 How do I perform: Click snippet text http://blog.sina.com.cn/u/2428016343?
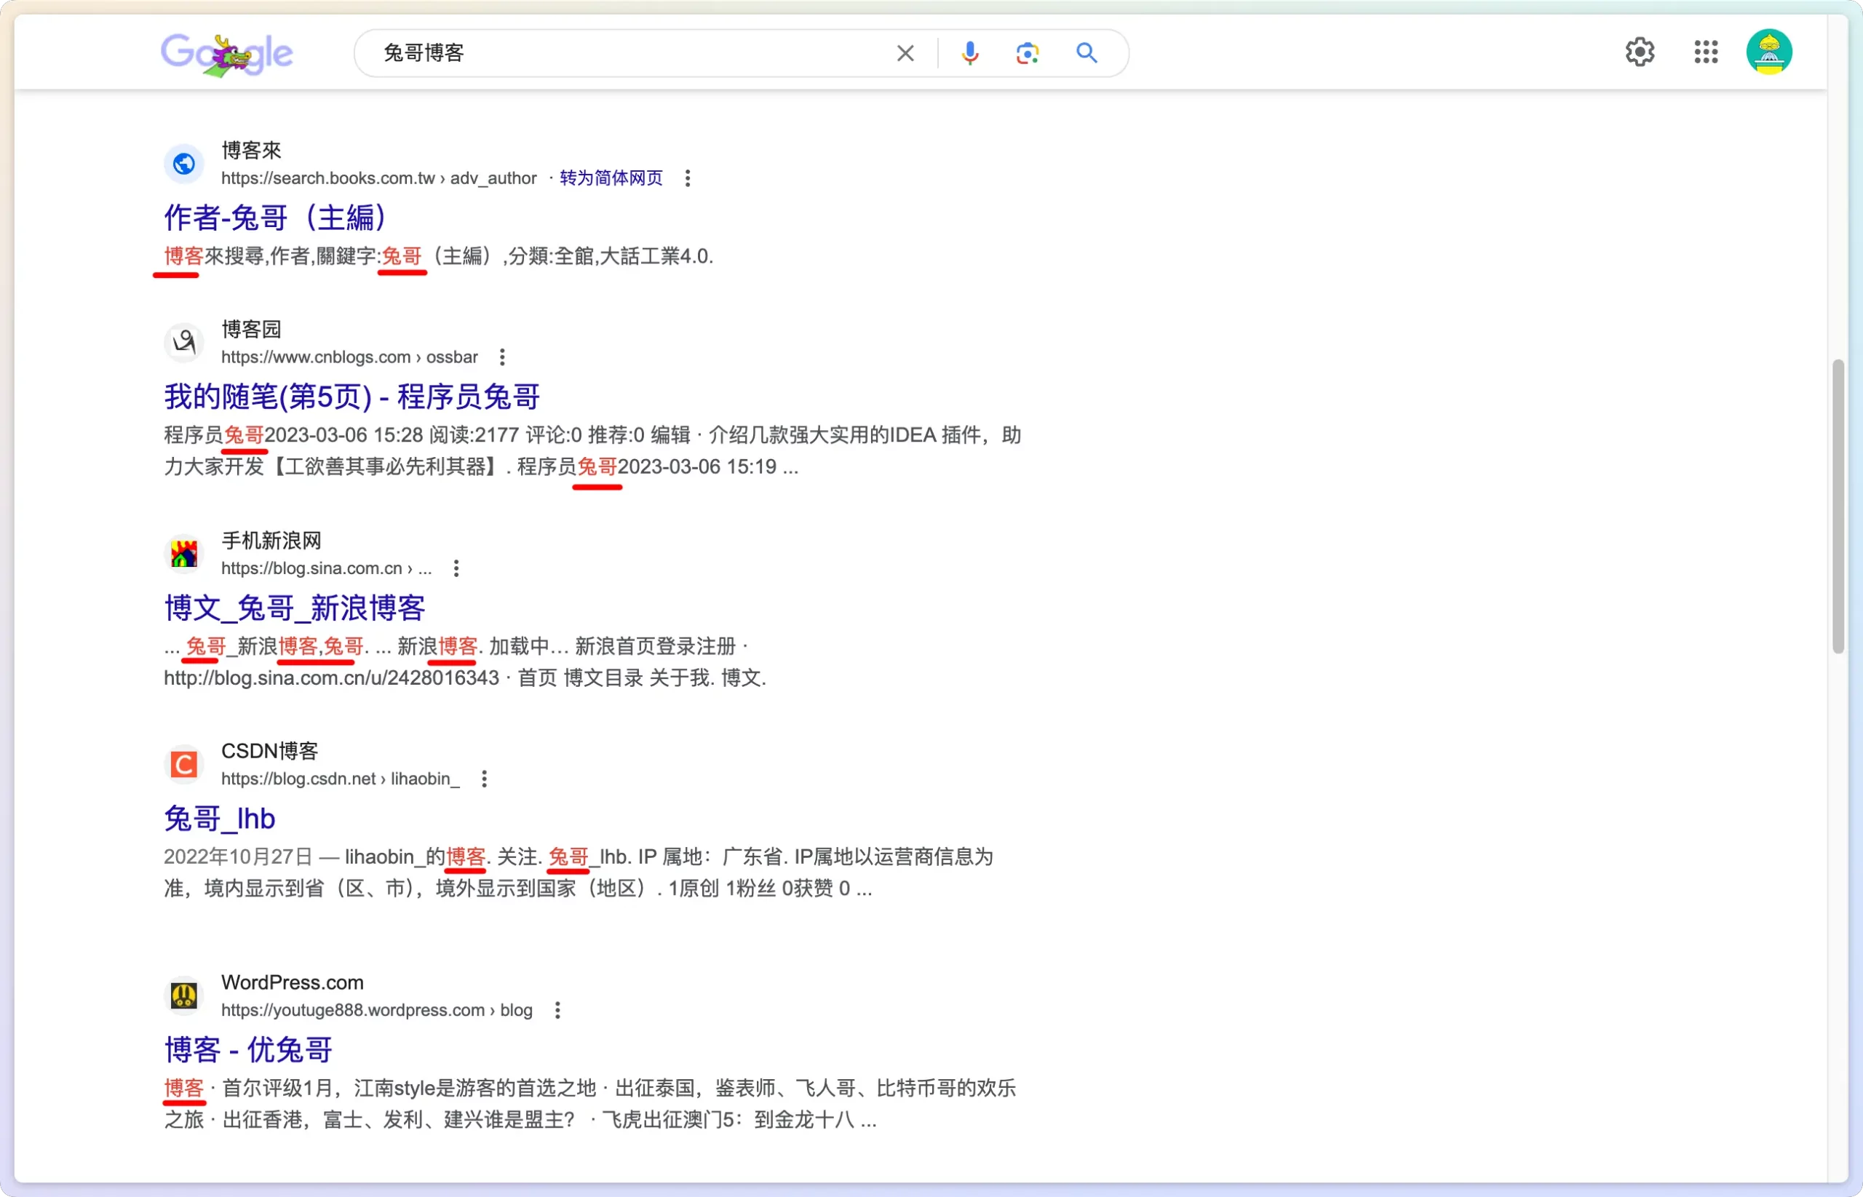(x=332, y=679)
